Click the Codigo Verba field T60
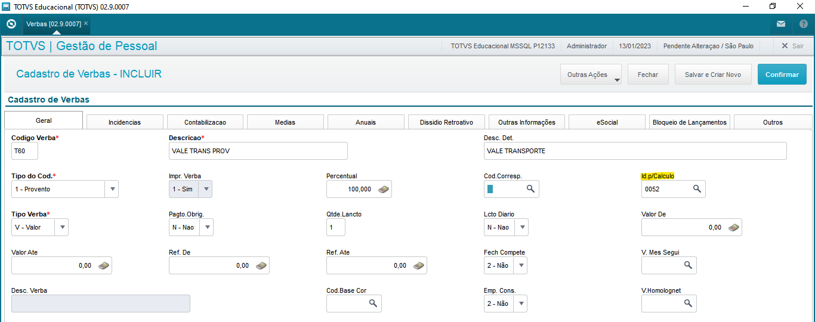This screenshot has height=322, width=815. (x=24, y=151)
